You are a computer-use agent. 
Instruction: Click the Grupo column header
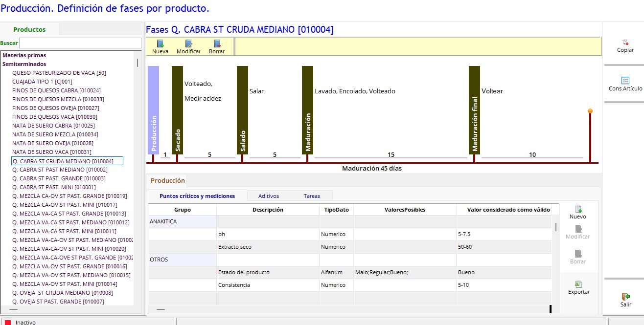pos(182,210)
